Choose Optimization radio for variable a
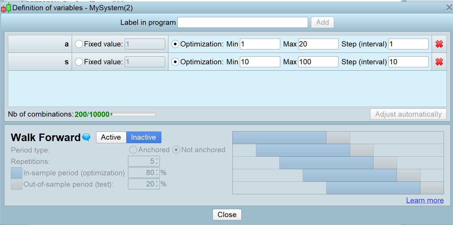The width and height of the screenshot is (453, 225). (x=175, y=44)
